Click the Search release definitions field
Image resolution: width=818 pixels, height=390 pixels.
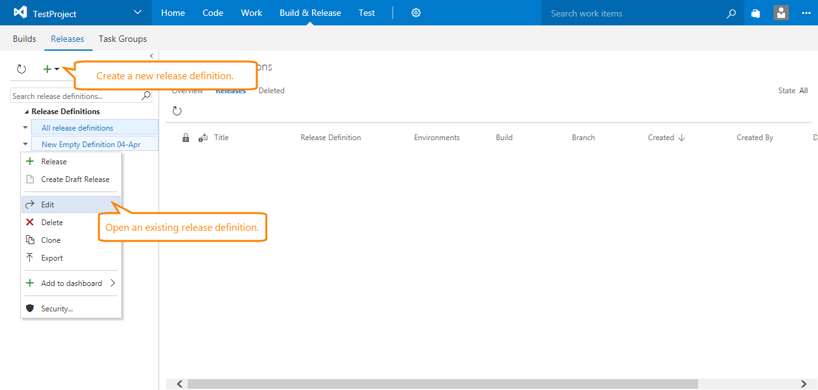coord(75,96)
